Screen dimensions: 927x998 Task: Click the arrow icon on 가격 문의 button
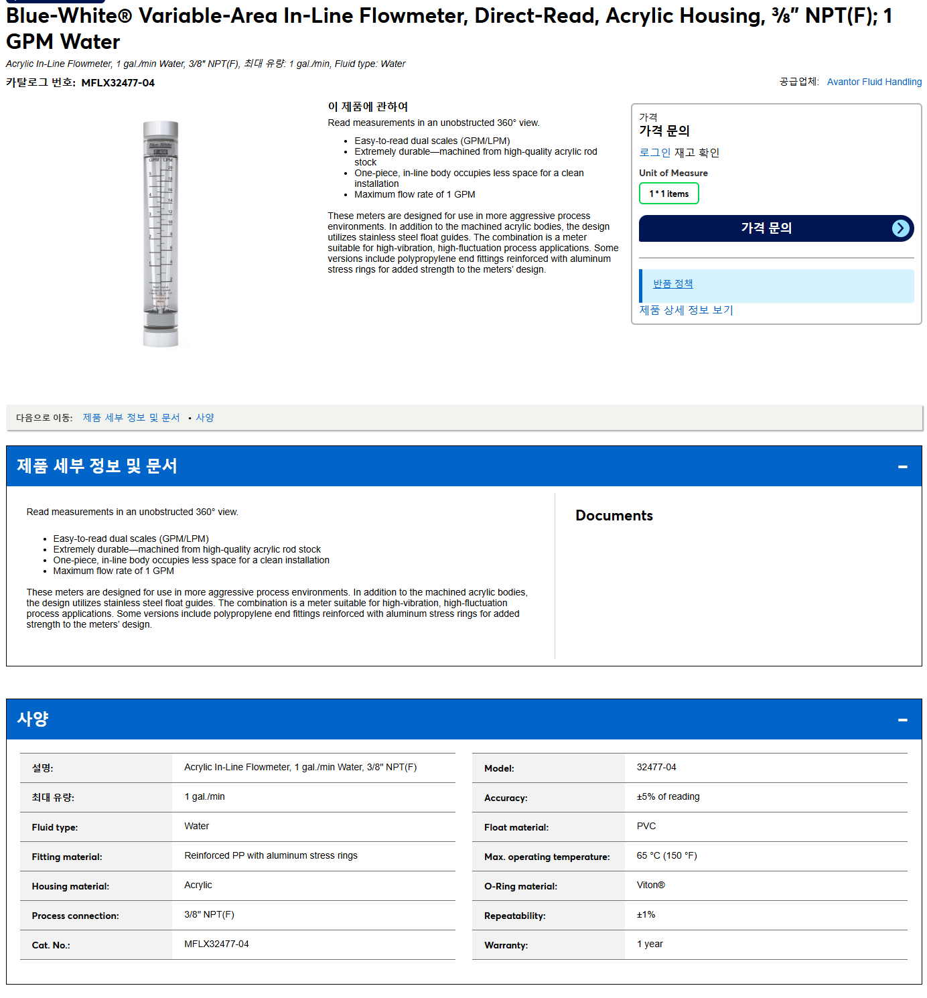point(901,228)
